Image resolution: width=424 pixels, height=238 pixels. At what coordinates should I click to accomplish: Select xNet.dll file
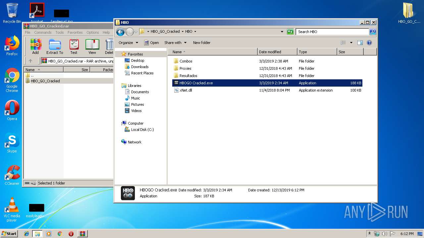267,90
